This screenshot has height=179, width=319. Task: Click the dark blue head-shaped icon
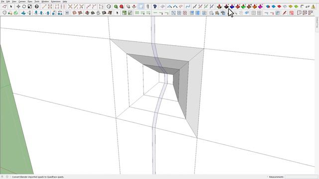pyautogui.click(x=155, y=6)
